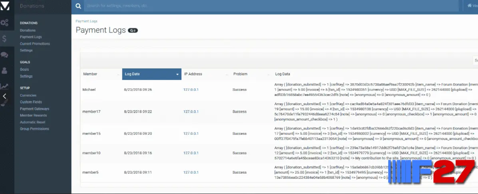
Task: Open the Currencies setup page
Action: 28,95
